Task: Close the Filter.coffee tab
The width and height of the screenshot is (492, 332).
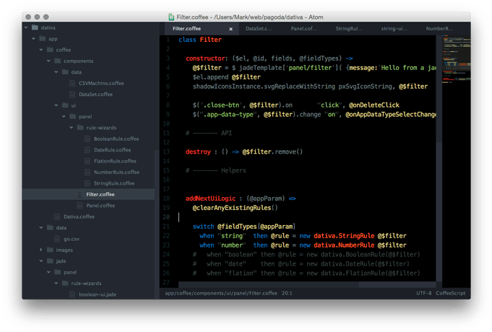Action: [230, 29]
